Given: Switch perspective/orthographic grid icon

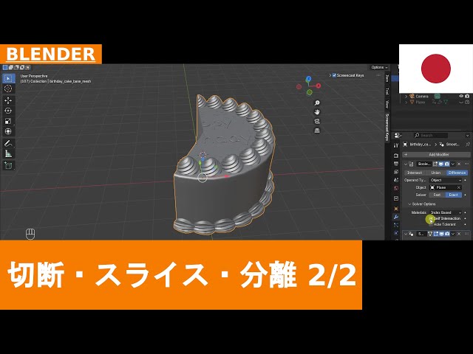Looking at the screenshot, I should (x=317, y=131).
